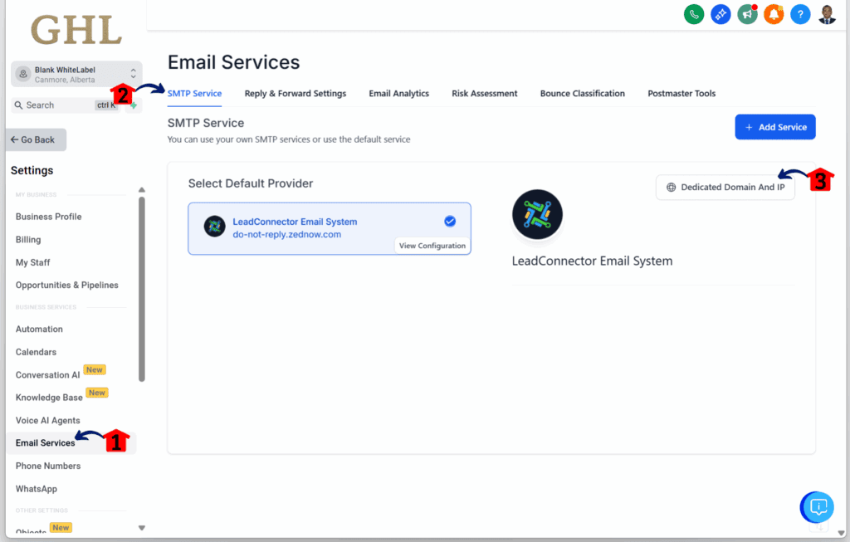Viewport: 850px width, 542px height.
Task: Open the orange notifications bell
Action: (774, 15)
